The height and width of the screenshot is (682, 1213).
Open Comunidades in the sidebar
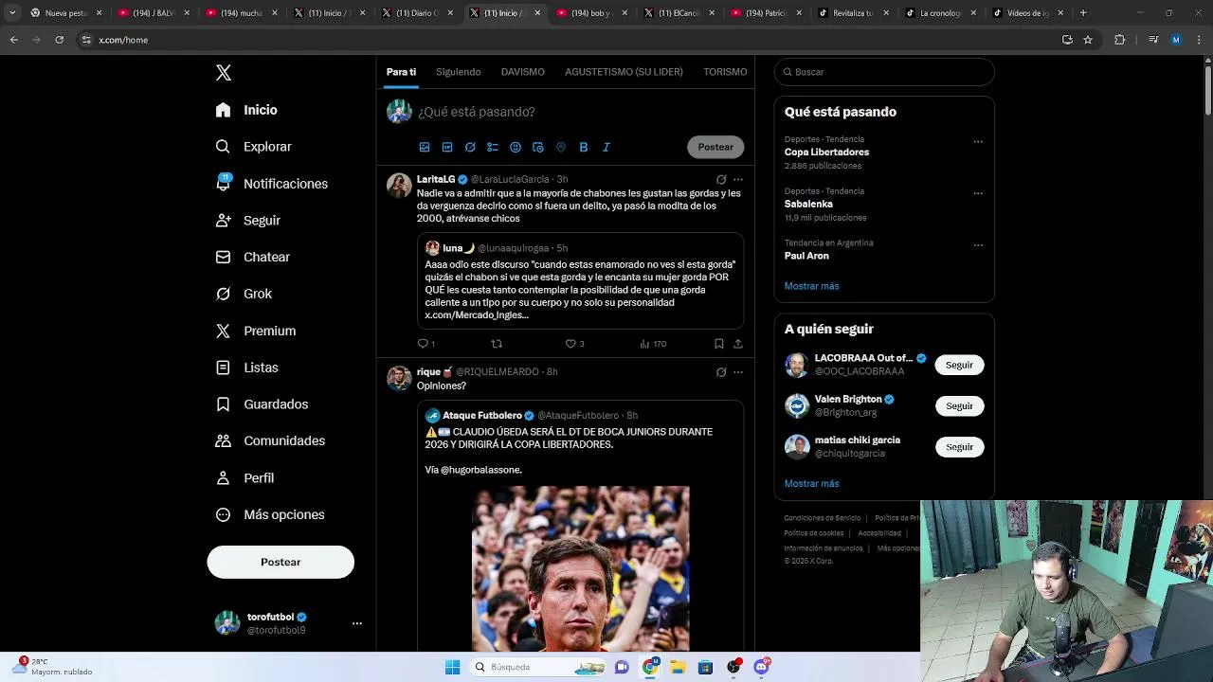pos(270,440)
